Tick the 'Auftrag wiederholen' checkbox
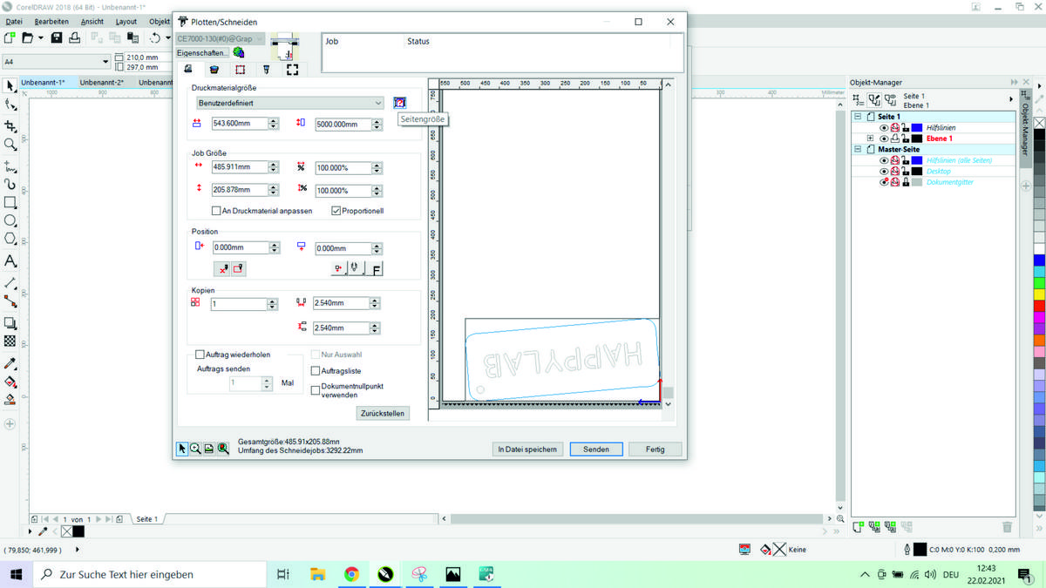This screenshot has height=588, width=1046. click(x=200, y=355)
